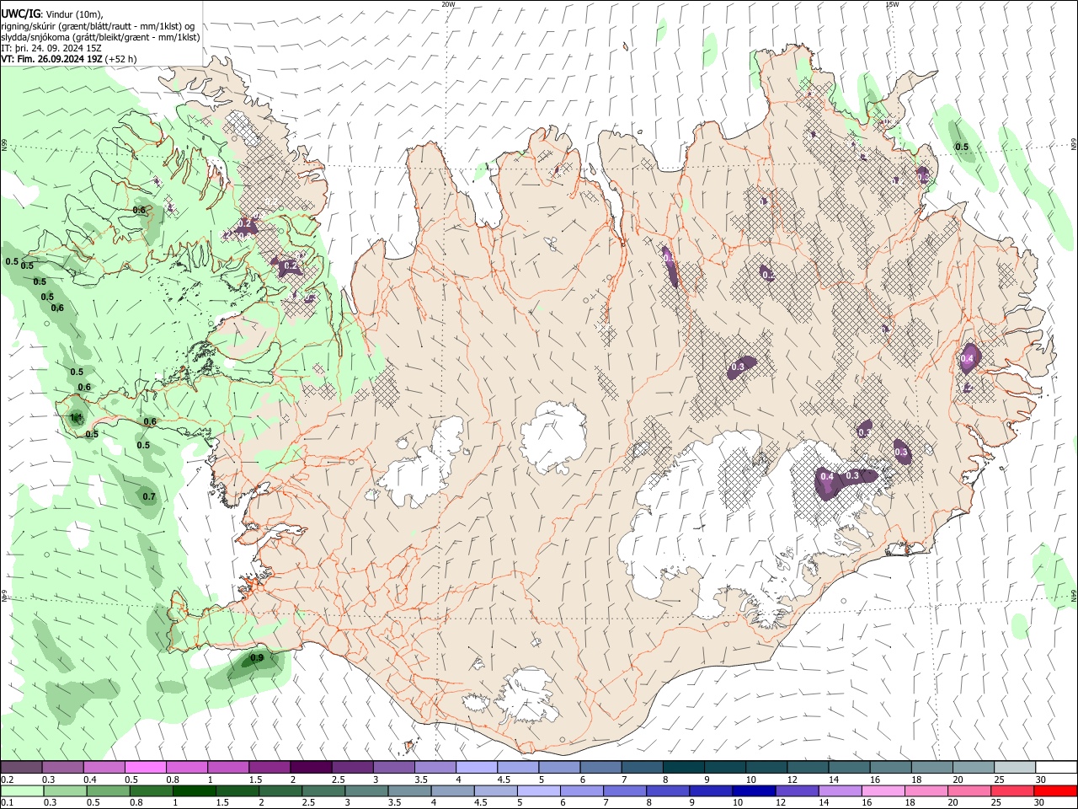Click the pale green 0.1–0.3 rain legend swatch
1078x809 pixels.
tap(20, 791)
